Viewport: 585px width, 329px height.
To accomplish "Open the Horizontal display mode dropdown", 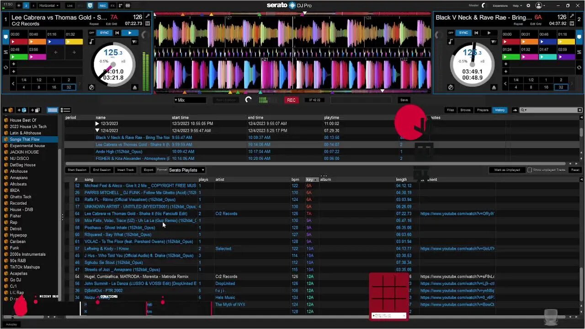I will click(x=49, y=5).
